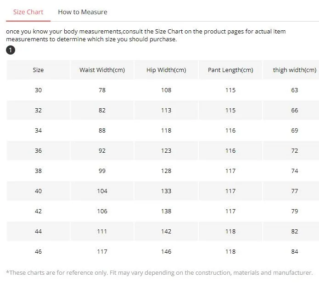
Task: Select the size 44 row label
Action: tap(38, 231)
